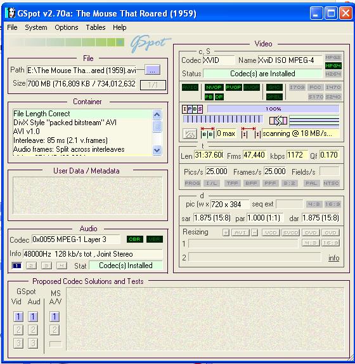Click the FCC colorimetry indicator
This screenshot has width=355, height=364.
pyautogui.click(x=315, y=87)
